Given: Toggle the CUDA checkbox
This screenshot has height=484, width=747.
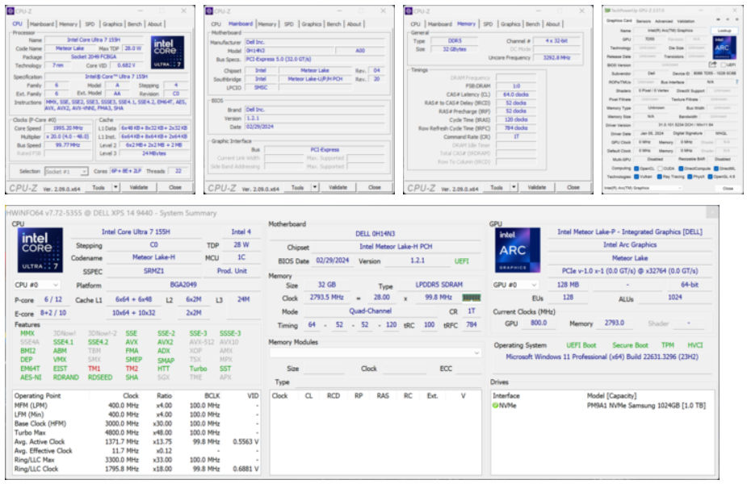Looking at the screenshot, I should 660,169.
